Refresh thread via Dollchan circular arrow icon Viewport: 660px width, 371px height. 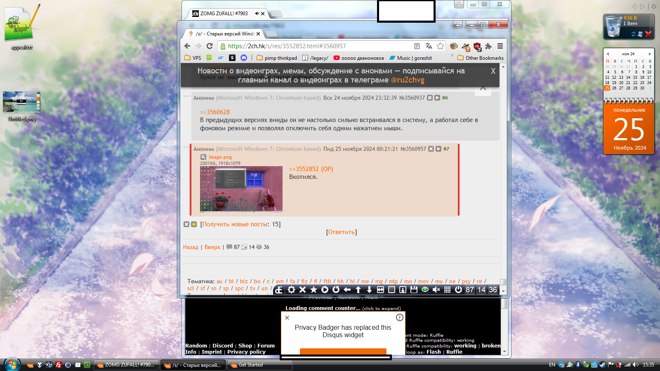pos(336,290)
